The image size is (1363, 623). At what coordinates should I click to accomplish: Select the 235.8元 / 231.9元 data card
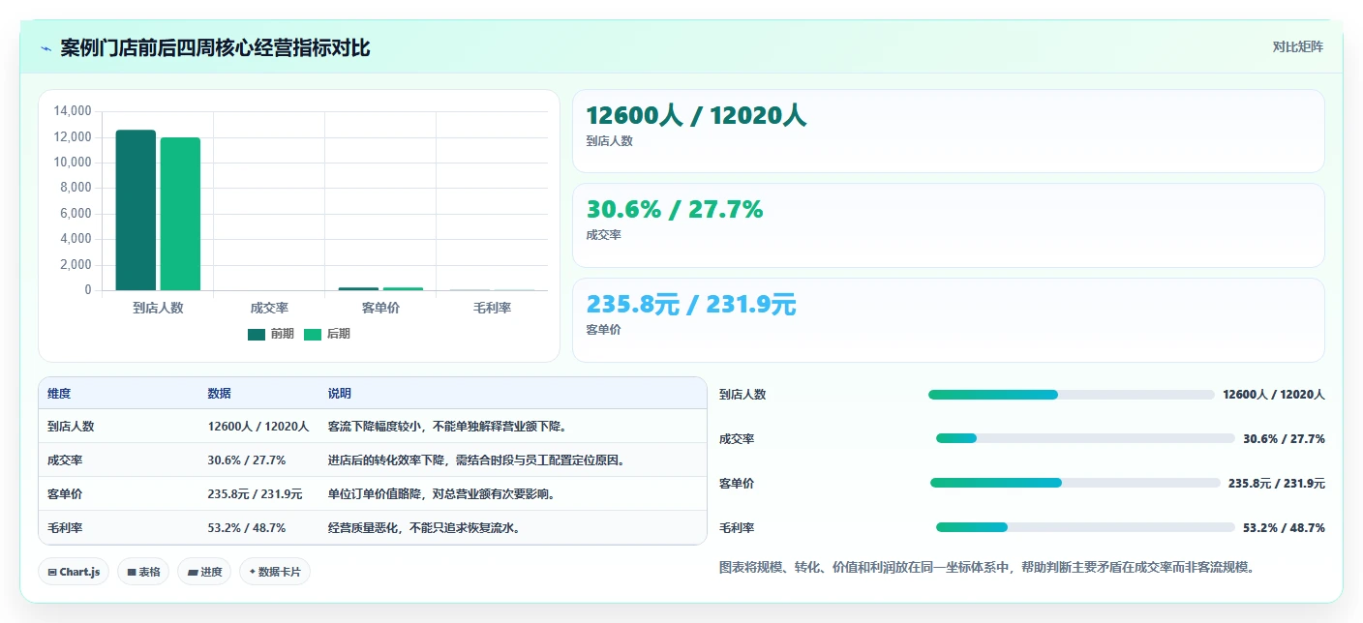click(948, 319)
